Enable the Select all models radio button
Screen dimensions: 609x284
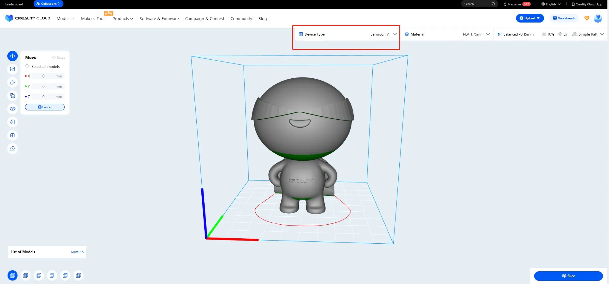[x=27, y=66]
